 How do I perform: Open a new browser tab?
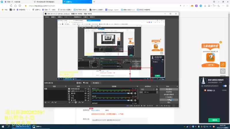coord(94,2)
